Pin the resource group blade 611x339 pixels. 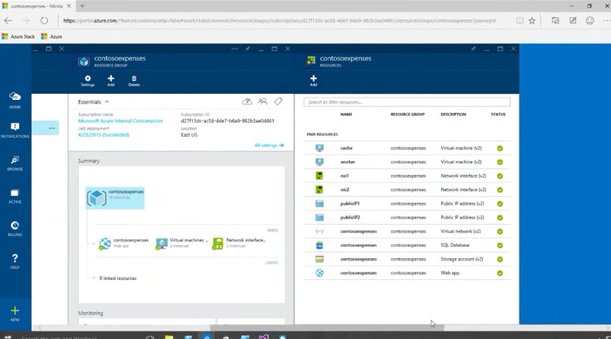248,48
